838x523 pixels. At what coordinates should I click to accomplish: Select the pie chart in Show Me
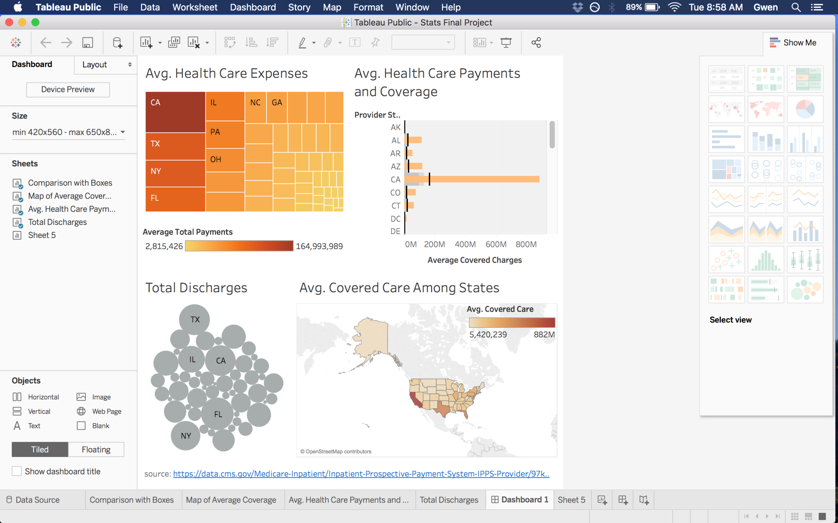click(805, 109)
